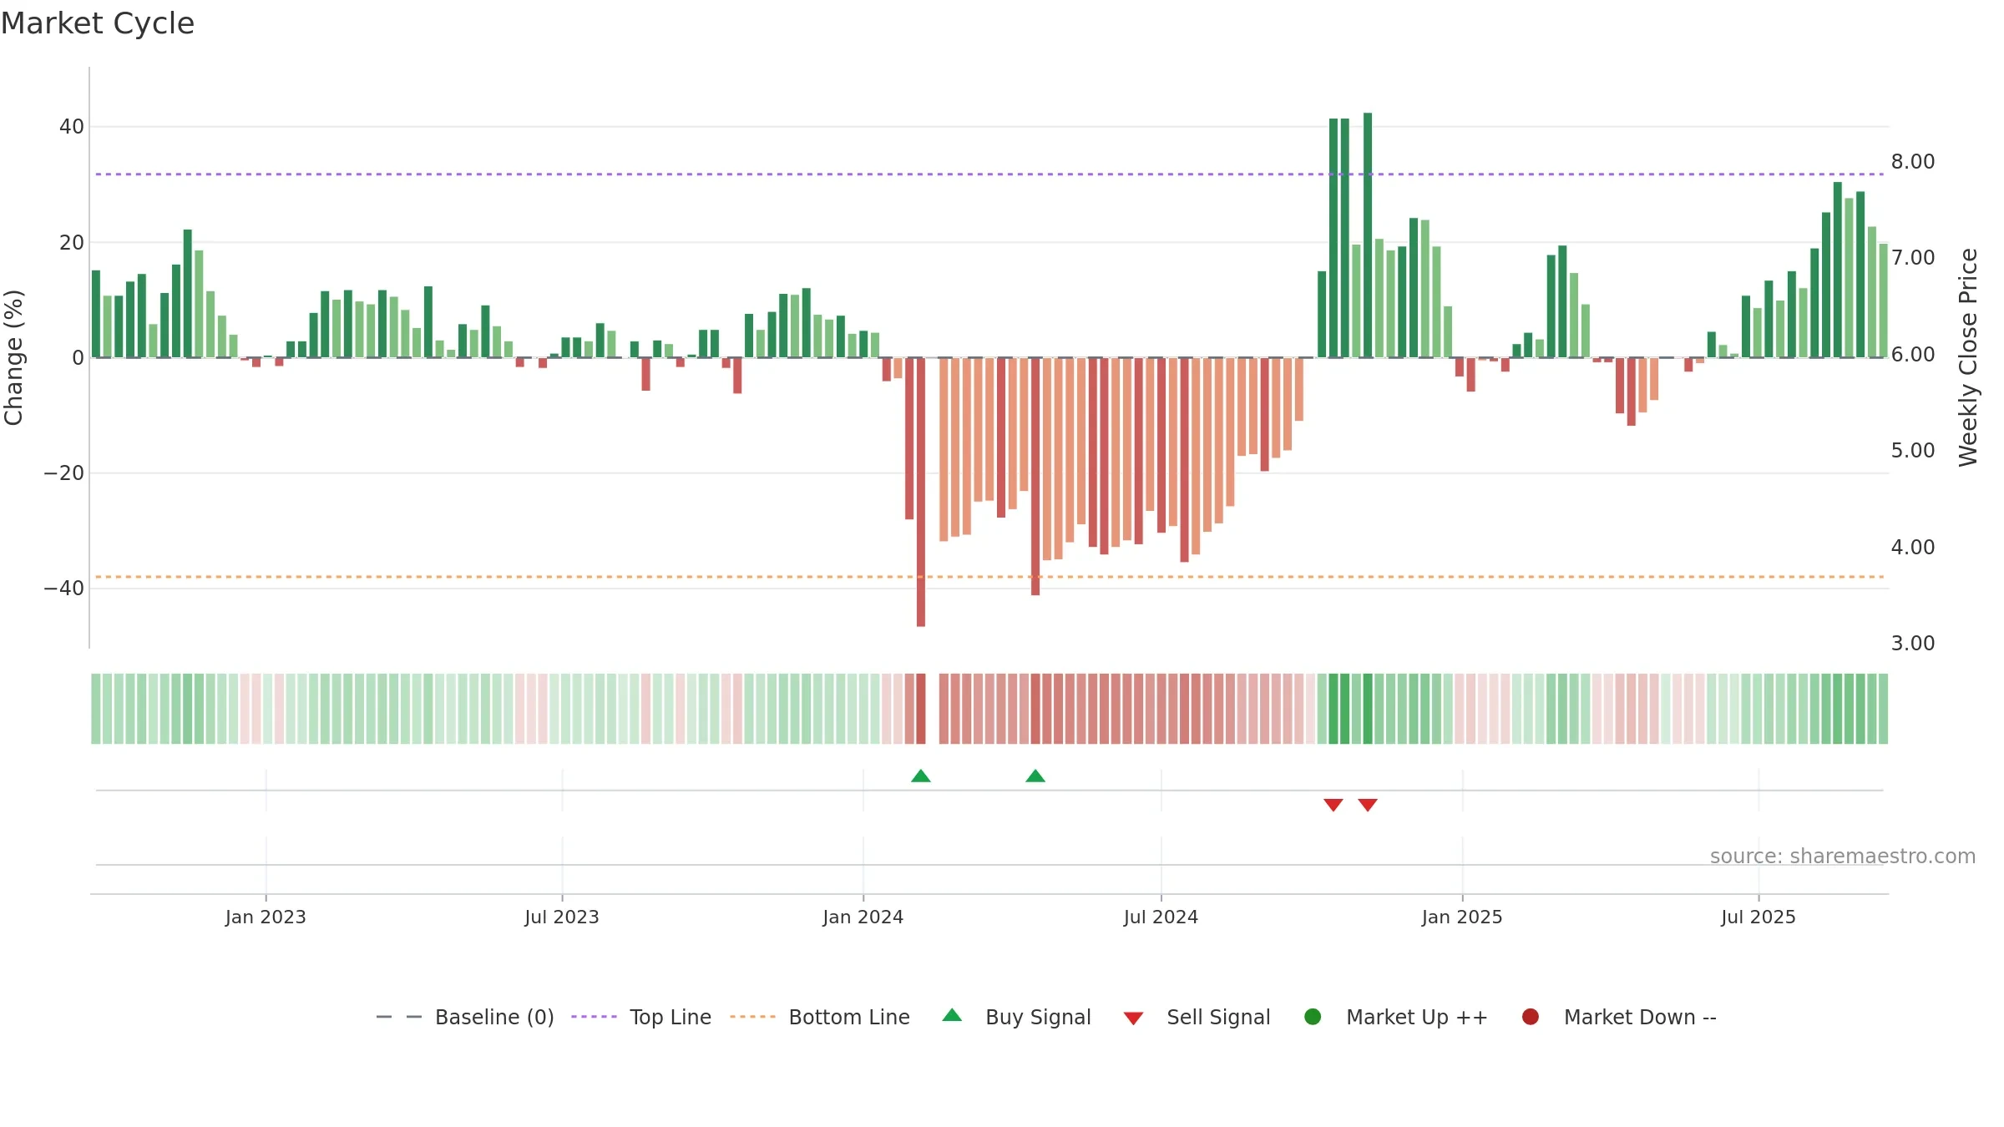Click the 4.00 price axis value
The image size is (2004, 1127).
point(1913,548)
